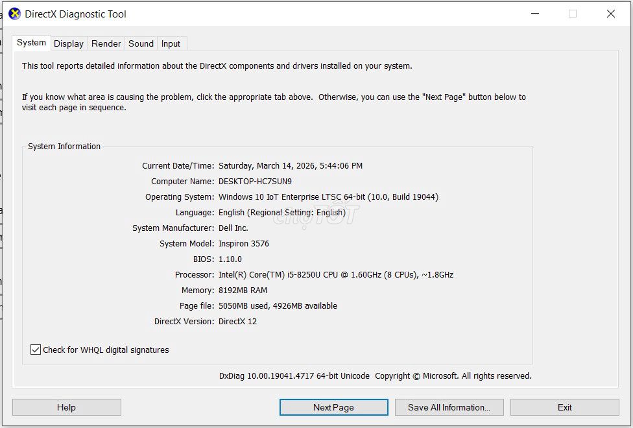Select the System tab
Viewport: 633px width, 428px height.
pyautogui.click(x=31, y=43)
